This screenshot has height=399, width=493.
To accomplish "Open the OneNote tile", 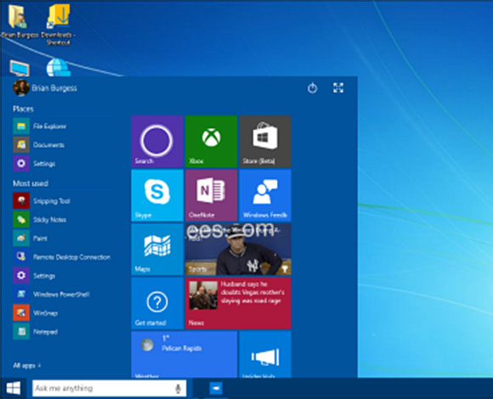I will coord(211,195).
